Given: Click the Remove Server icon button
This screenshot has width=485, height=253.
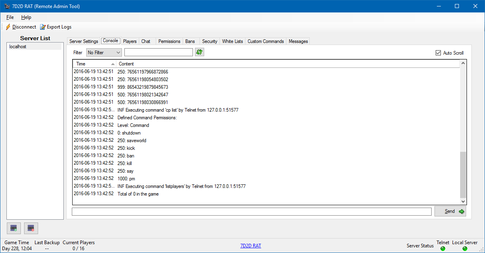Looking at the screenshot, I should (x=31, y=228).
